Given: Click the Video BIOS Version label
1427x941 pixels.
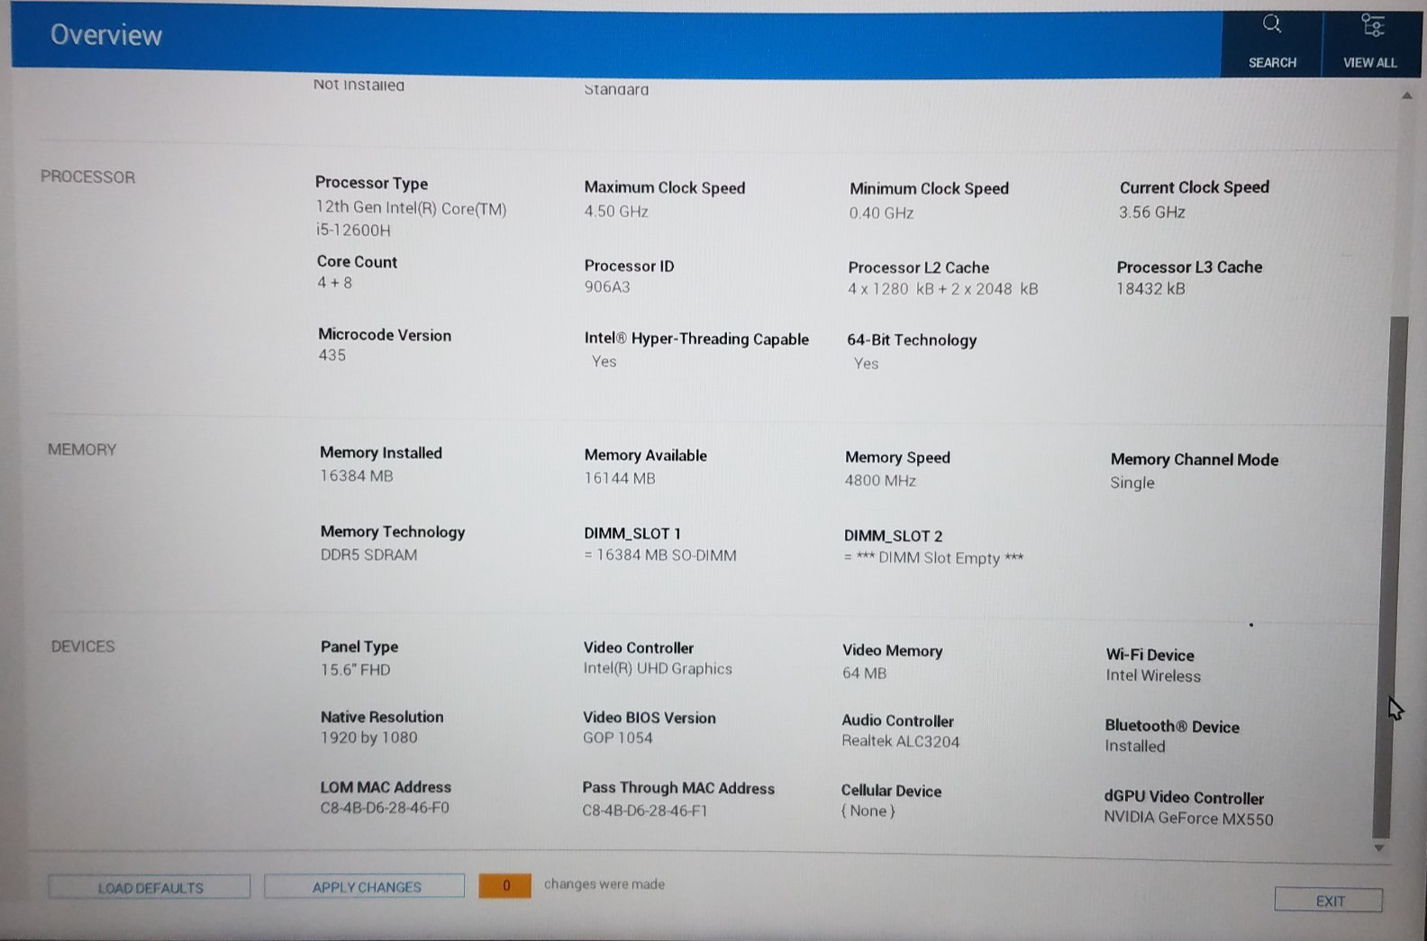Looking at the screenshot, I should pyautogui.click(x=650, y=719).
